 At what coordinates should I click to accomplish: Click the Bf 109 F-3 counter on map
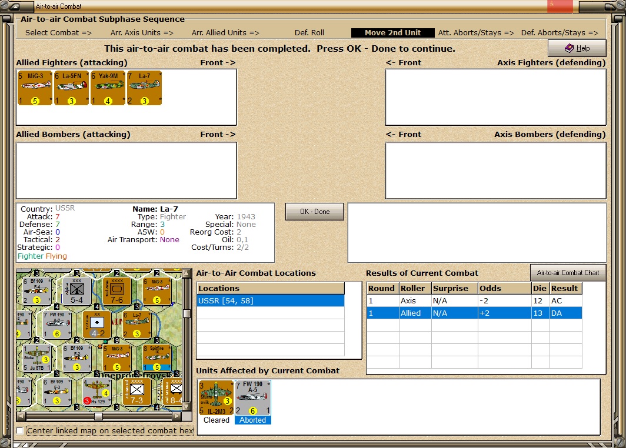[56, 392]
